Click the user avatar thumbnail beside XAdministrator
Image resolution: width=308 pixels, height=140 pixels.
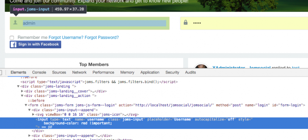click(x=201, y=66)
